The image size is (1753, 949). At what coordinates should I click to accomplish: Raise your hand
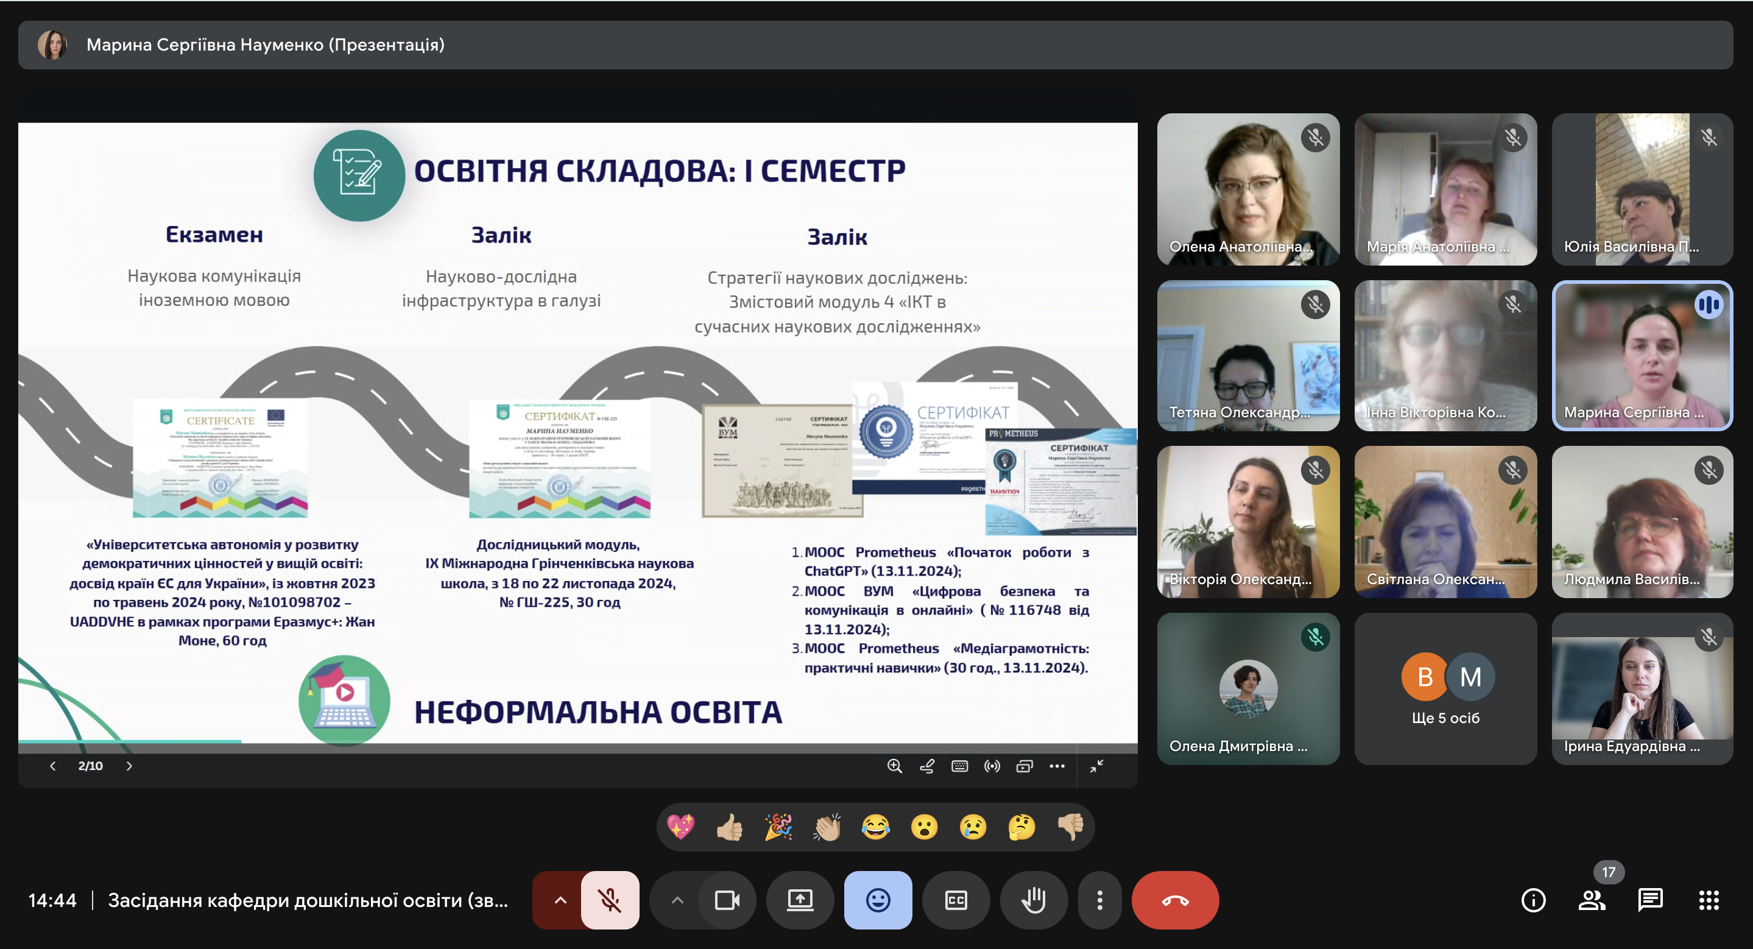click(x=1033, y=900)
